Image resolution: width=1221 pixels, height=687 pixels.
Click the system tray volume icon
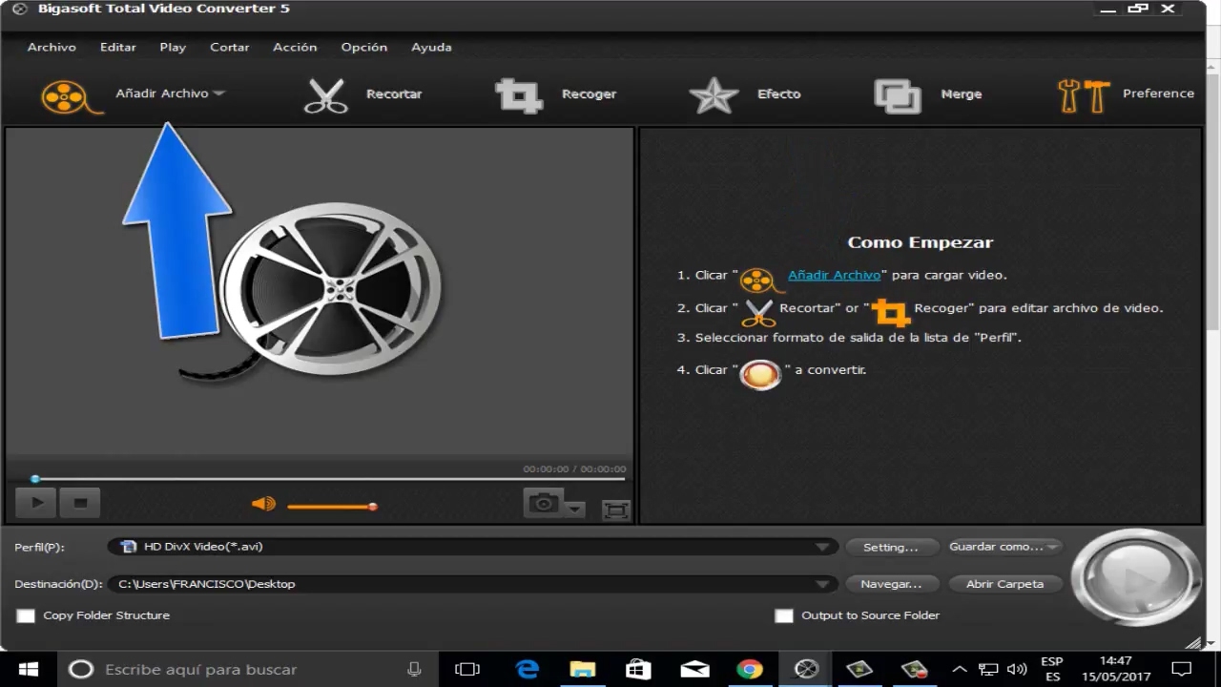[1017, 669]
